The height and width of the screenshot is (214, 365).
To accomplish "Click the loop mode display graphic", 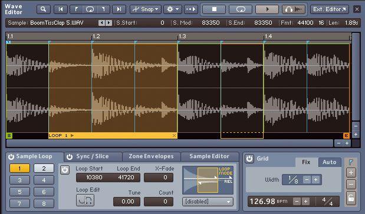I will pyautogui.click(x=208, y=180).
